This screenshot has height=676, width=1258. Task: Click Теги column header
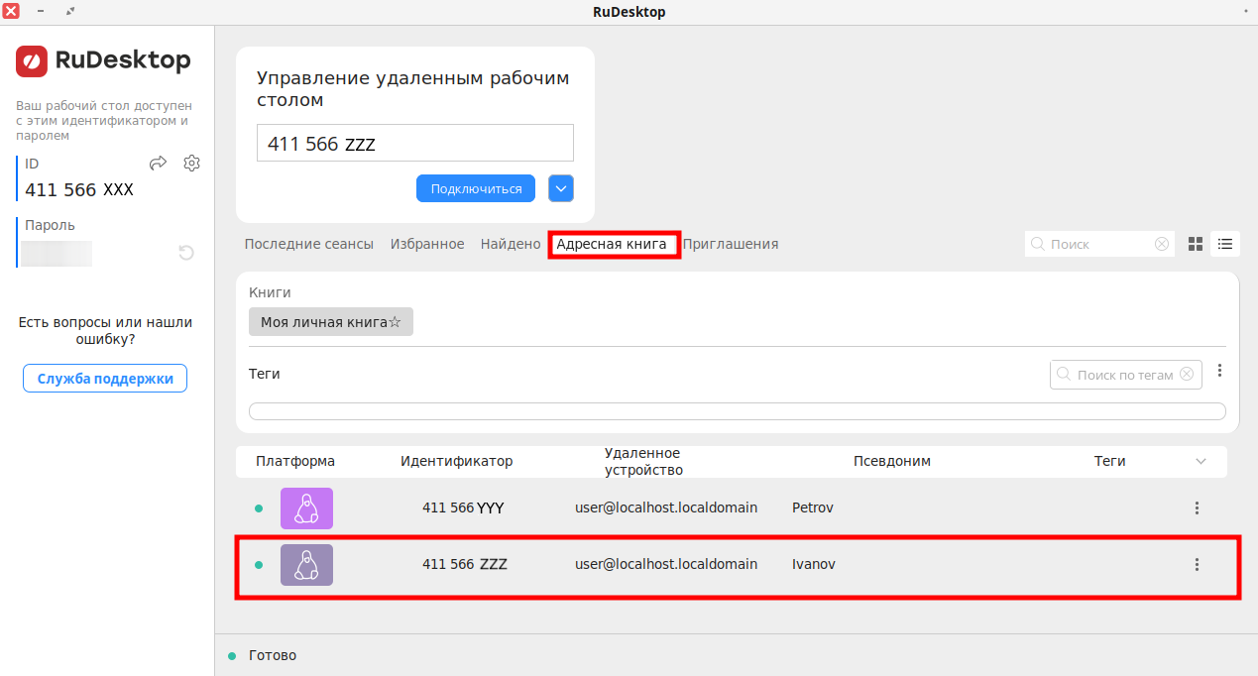point(1110,461)
